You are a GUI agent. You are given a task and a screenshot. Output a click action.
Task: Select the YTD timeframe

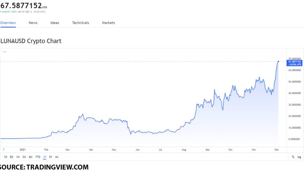point(37,157)
